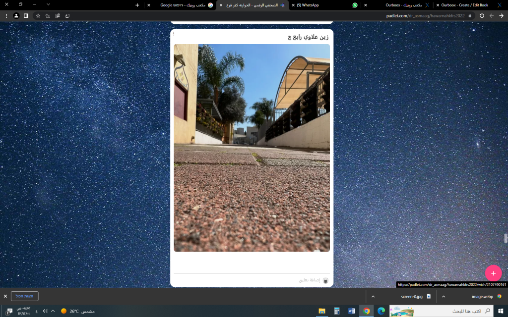Open the screen-0.jpg downloaded file

[x=412, y=296]
